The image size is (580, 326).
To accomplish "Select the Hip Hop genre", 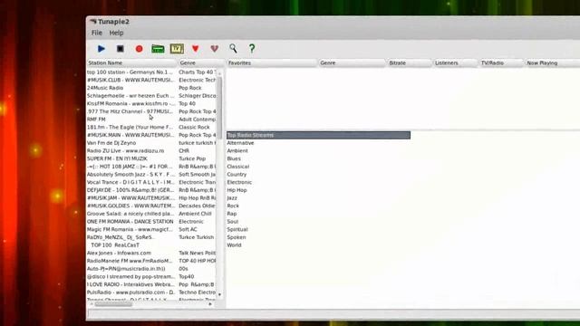I will (237, 190).
